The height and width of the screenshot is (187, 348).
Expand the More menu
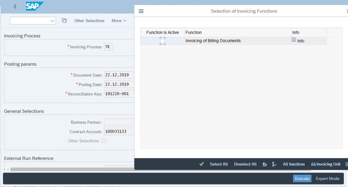point(119,21)
